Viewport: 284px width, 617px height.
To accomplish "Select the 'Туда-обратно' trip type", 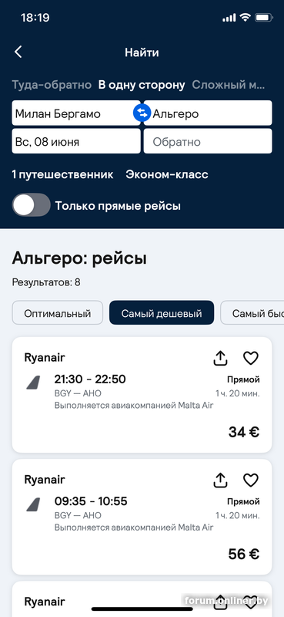I will click(52, 85).
